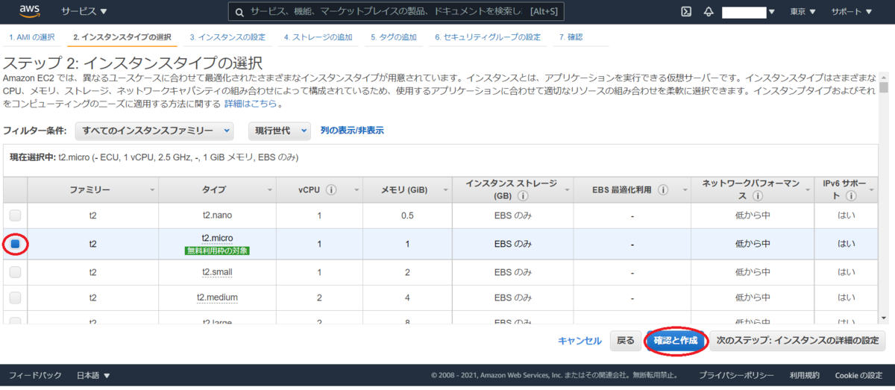The width and height of the screenshot is (895, 390).
Task: Click the 現在選択中 t2.micro summary text
Action: click(154, 157)
